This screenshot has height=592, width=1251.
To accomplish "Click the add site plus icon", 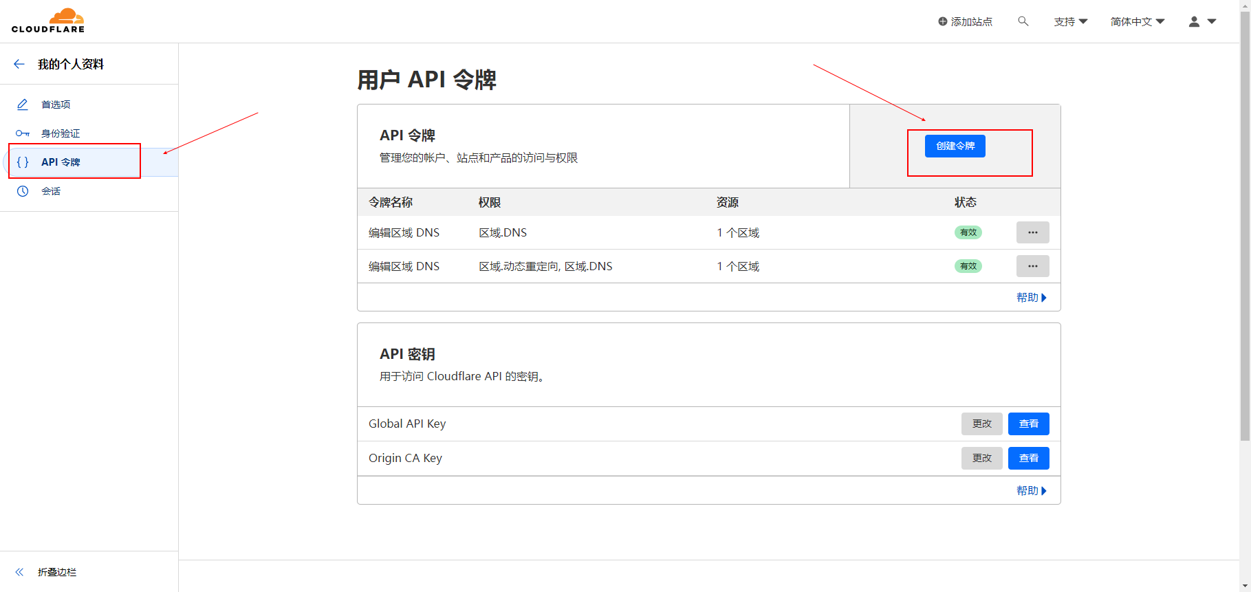I will (942, 21).
